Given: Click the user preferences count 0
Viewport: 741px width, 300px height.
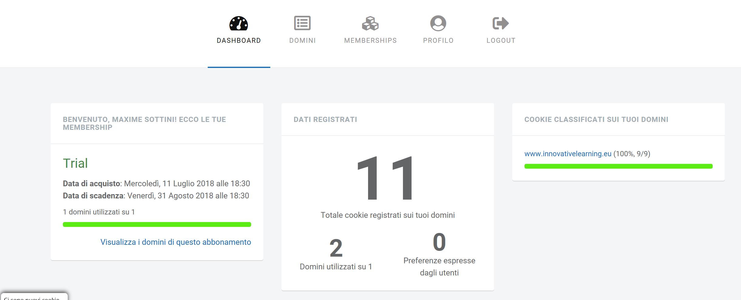Looking at the screenshot, I should click(x=439, y=242).
